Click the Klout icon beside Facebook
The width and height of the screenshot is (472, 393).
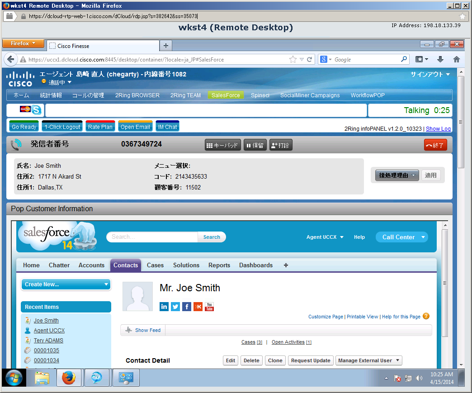198,307
